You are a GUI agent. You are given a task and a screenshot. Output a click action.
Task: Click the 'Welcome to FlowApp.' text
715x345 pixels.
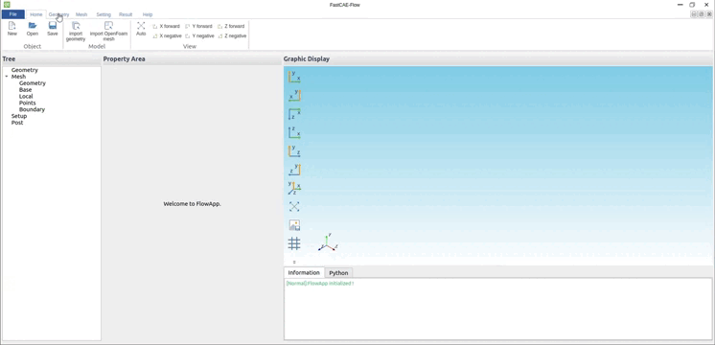[192, 204]
